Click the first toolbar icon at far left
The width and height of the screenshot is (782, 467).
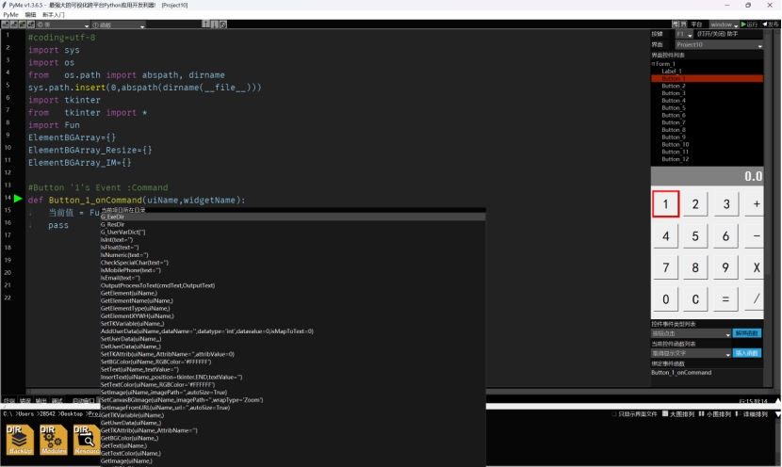click(x=5, y=24)
